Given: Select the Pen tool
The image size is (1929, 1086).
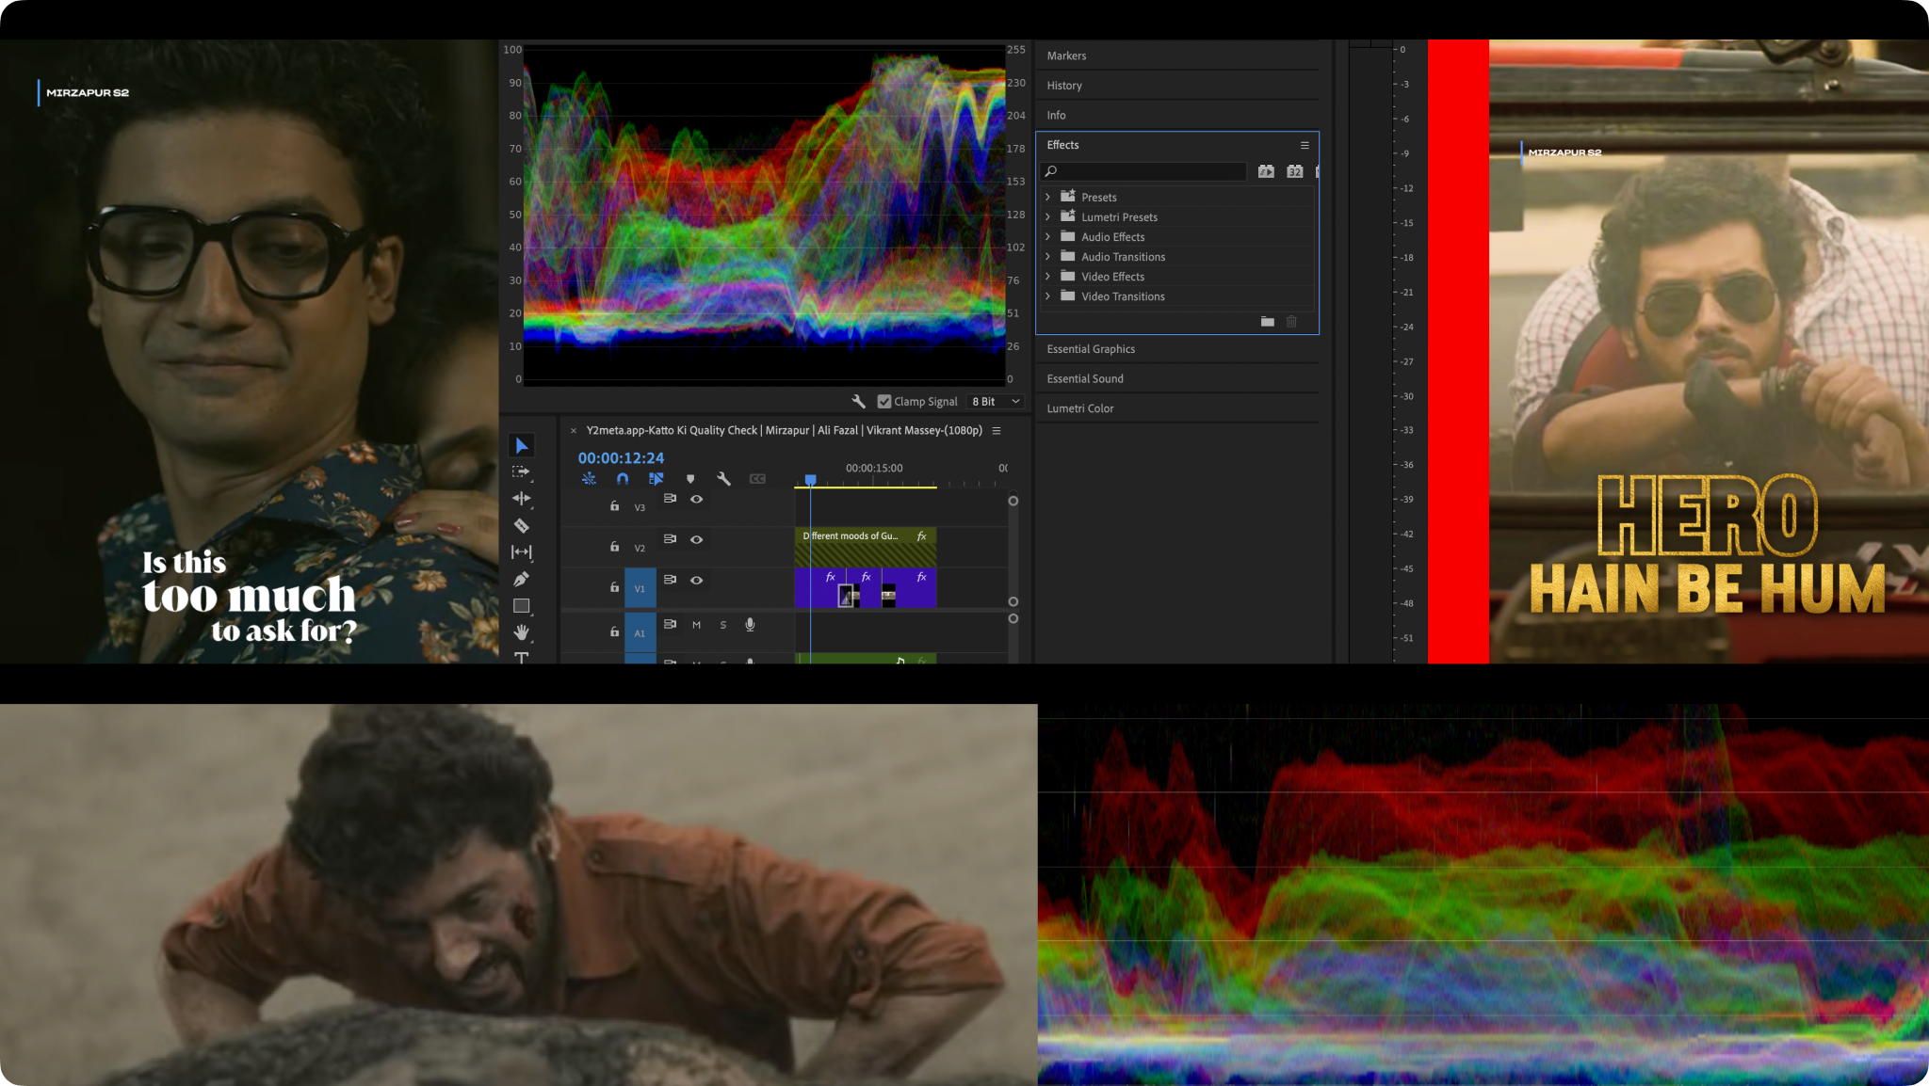Looking at the screenshot, I should tap(521, 579).
